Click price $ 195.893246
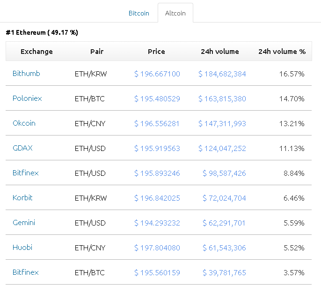 (157, 173)
